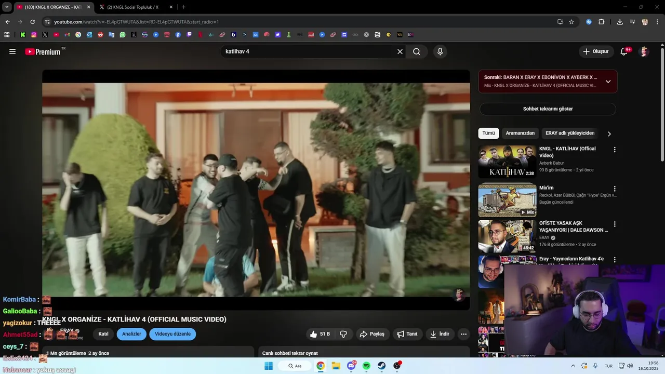Select the ERAY adlı yükleyiciden chip

(570, 133)
